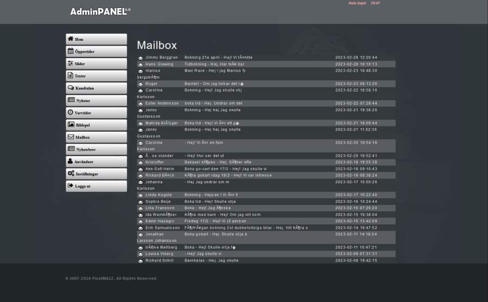This screenshot has width=488, height=302.
Task: Go to Hem in the sidebar
Action: pyautogui.click(x=96, y=40)
